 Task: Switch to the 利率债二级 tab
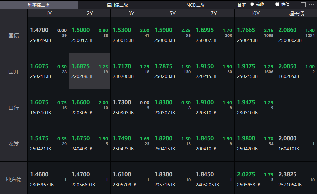(x=39, y=5)
